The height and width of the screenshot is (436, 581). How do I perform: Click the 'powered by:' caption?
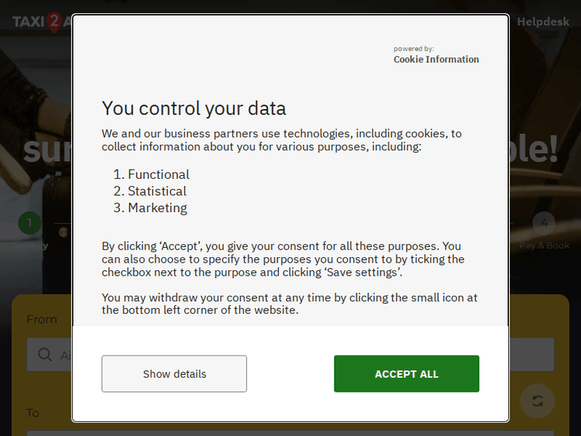click(414, 49)
